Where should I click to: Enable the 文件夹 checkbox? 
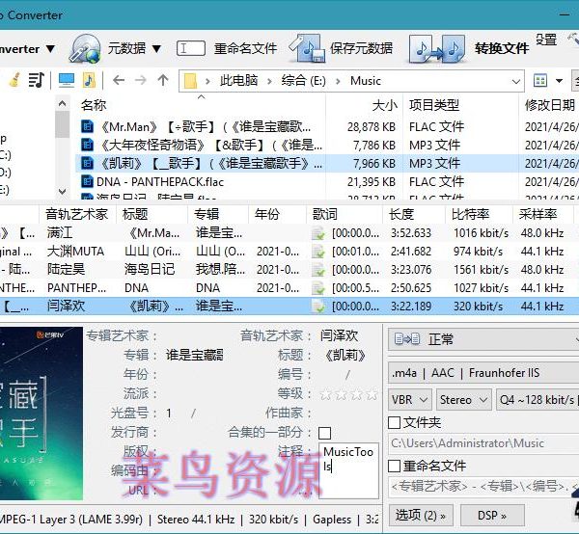coord(395,422)
